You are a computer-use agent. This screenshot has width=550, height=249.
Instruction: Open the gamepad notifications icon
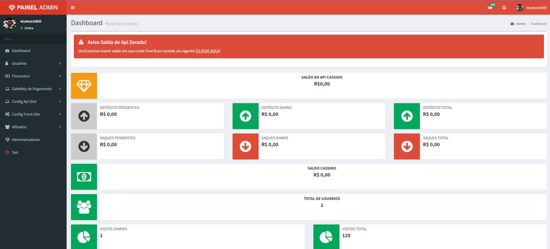(x=490, y=8)
